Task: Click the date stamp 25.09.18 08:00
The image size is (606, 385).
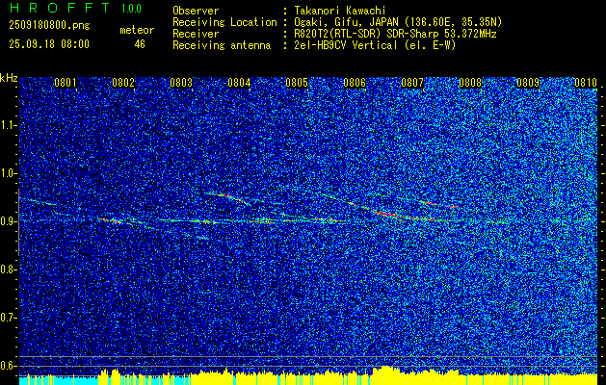Action: click(49, 44)
